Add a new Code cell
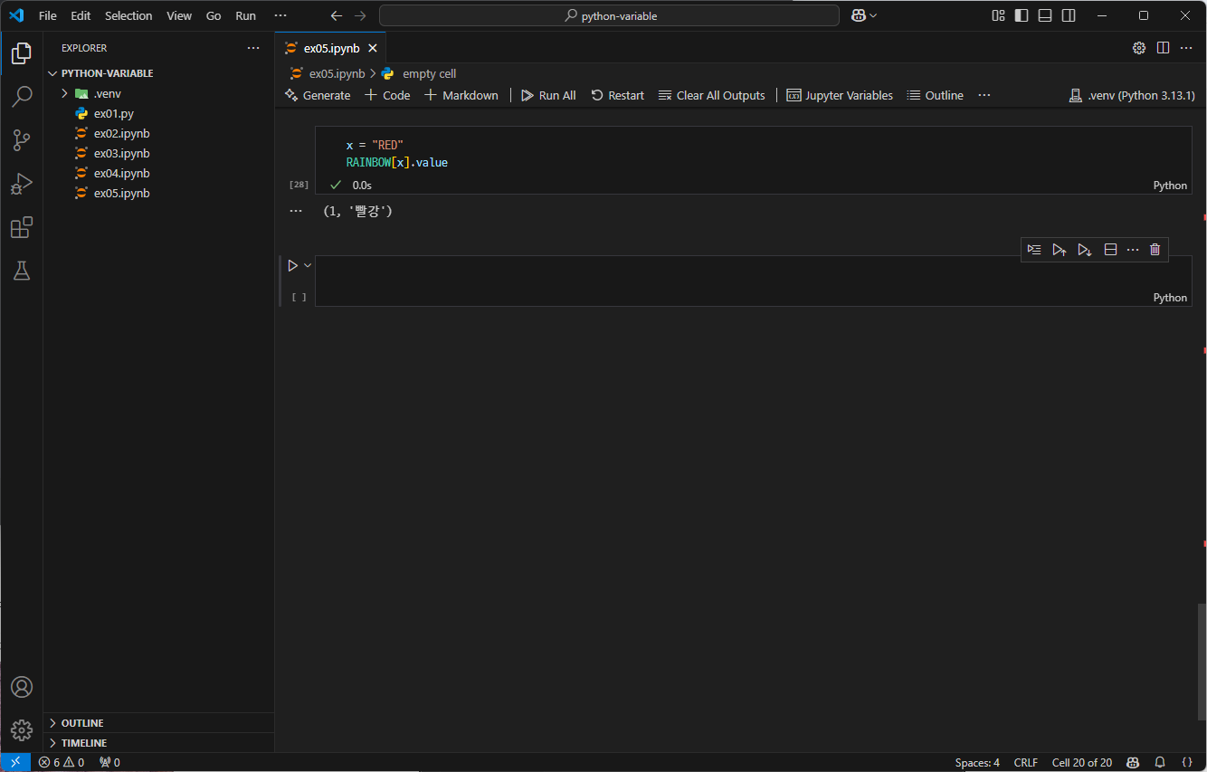1207x772 pixels. [x=387, y=95]
